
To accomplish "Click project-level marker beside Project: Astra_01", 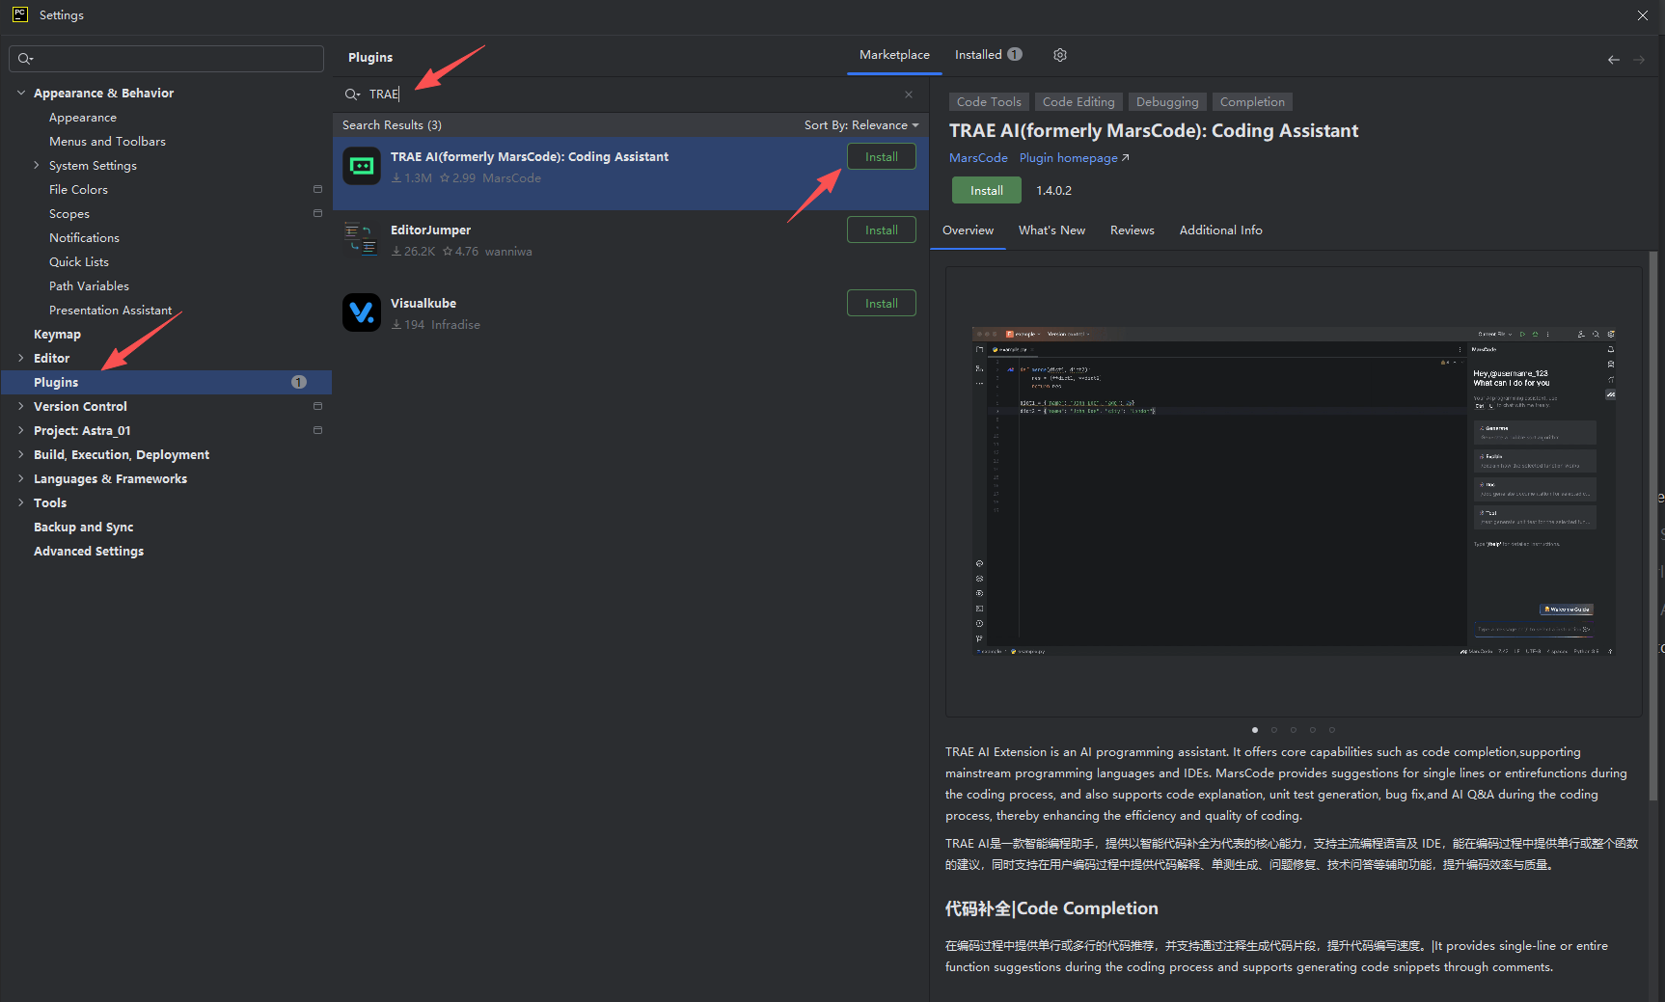I will (x=317, y=430).
